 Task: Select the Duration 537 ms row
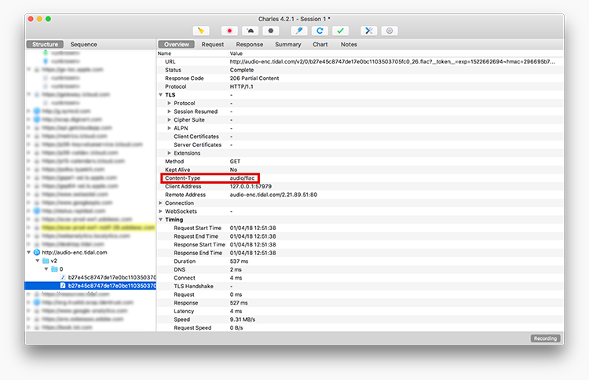pos(360,261)
